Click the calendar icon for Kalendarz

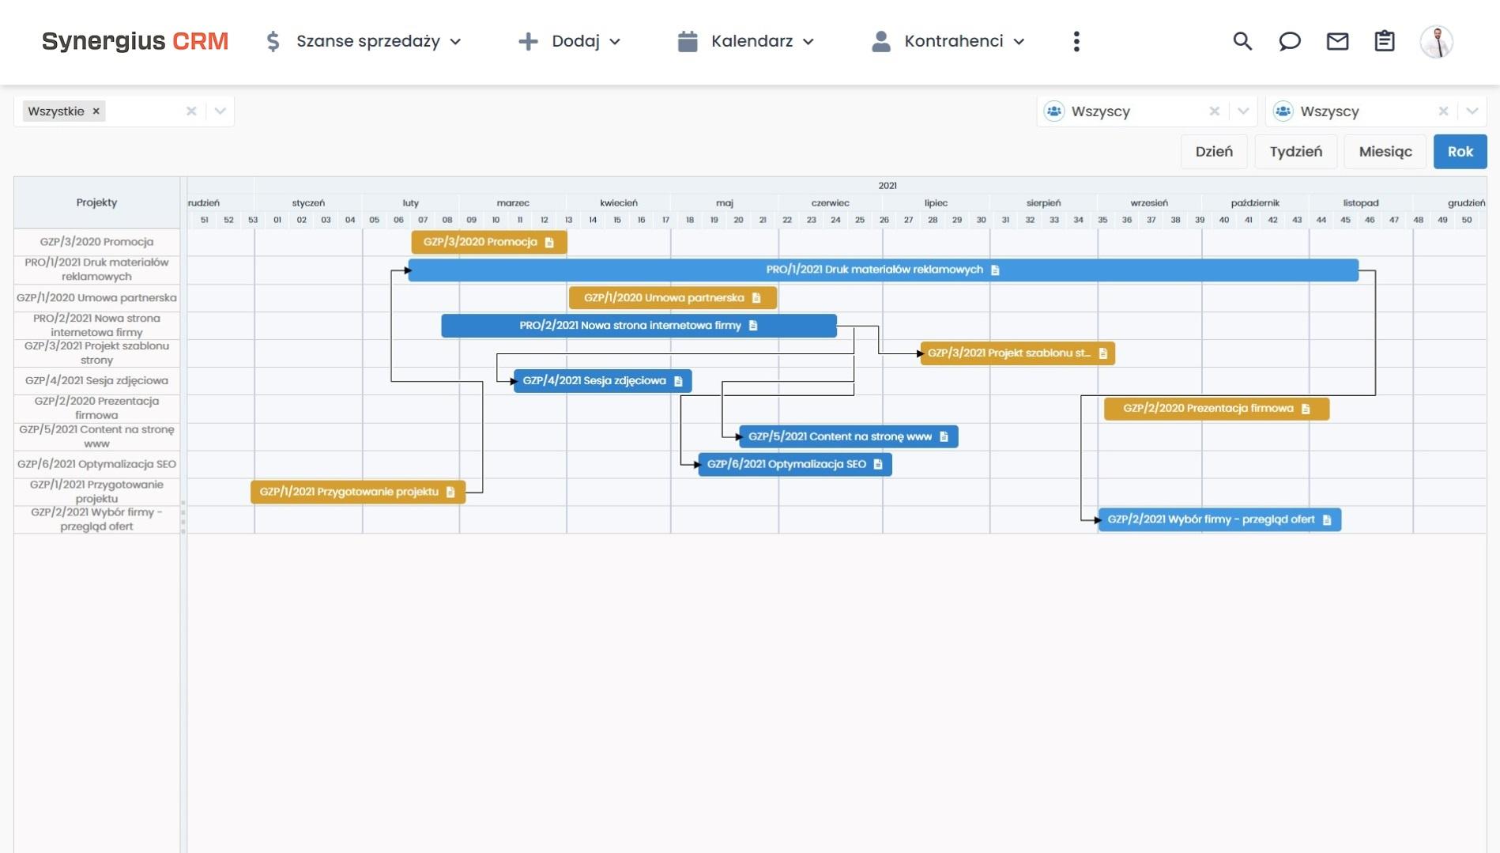pyautogui.click(x=689, y=40)
